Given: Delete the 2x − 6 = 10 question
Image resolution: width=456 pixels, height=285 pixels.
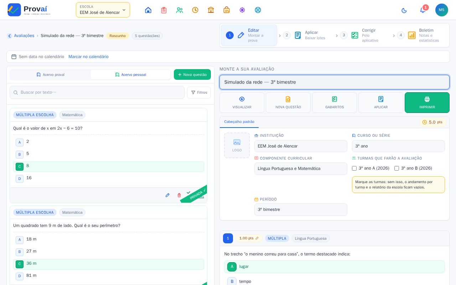Looking at the screenshot, I should [179, 195].
